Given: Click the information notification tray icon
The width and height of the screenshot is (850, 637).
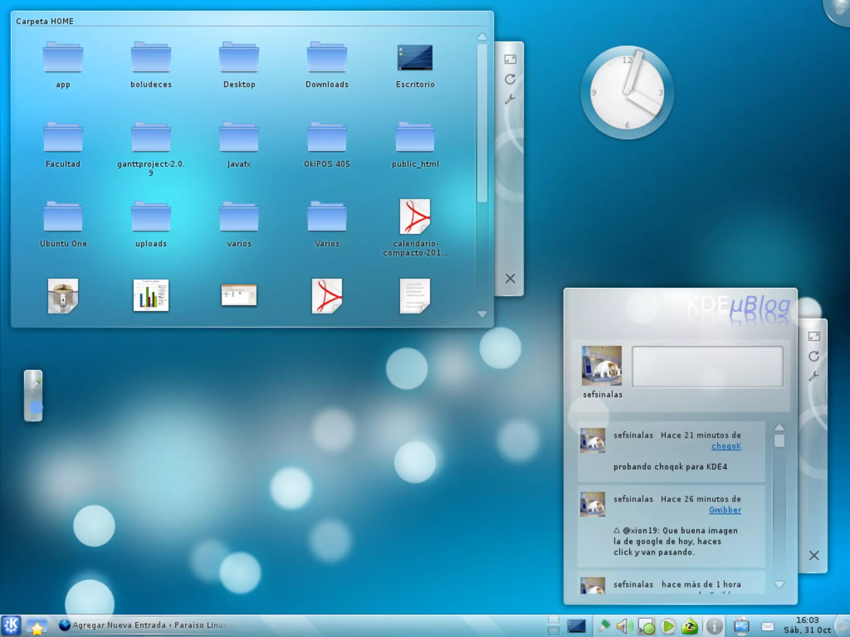Looking at the screenshot, I should pos(714,626).
